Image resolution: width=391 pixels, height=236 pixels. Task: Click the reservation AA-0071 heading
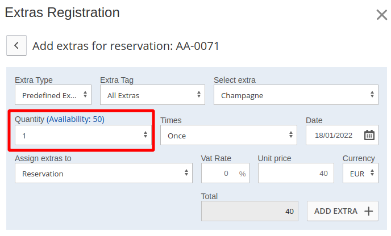tap(126, 46)
